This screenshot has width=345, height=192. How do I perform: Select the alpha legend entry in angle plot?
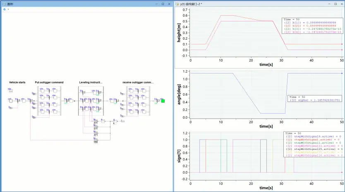point(315,100)
